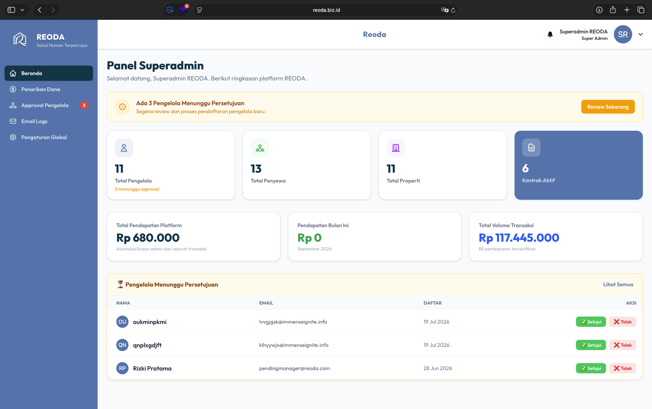Click the SR profile avatar
The image size is (652, 409).
(623, 34)
